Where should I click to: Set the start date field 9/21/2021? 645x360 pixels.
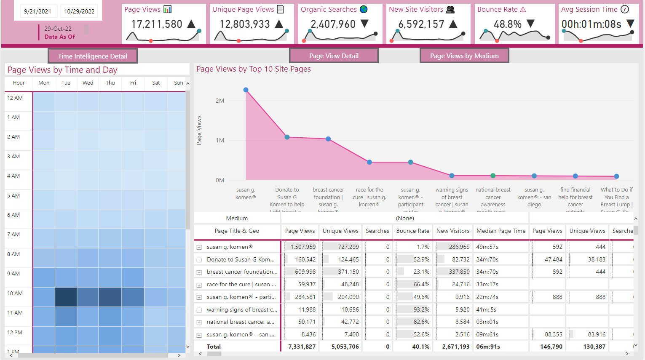pos(37,11)
